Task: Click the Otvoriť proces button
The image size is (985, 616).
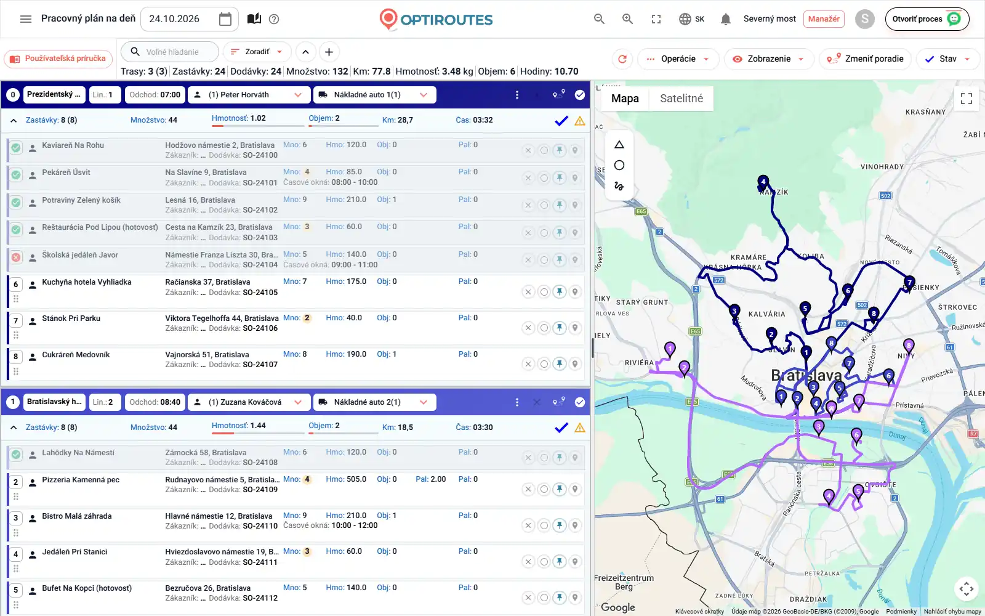Action: point(927,19)
